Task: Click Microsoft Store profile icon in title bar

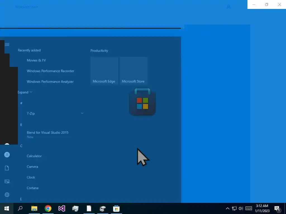Action: pos(228,7)
